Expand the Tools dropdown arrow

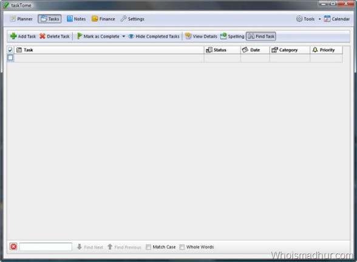pos(319,19)
